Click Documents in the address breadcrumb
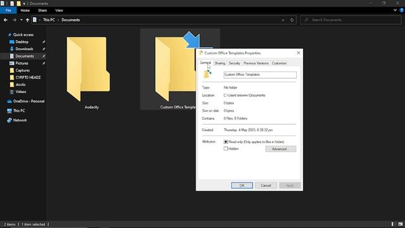The height and width of the screenshot is (228, 405). pos(70,20)
